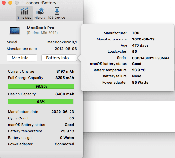
Task: Click the Cycle Count label
Action: click(x=18, y=118)
